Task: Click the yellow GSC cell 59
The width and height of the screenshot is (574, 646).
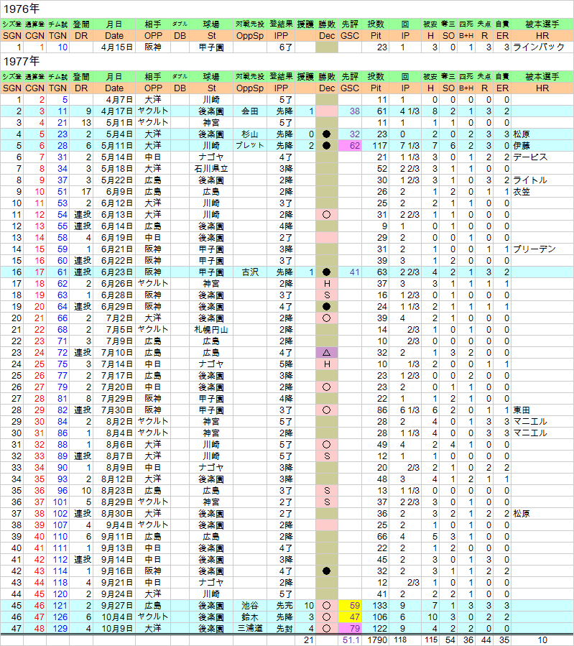Action: (350, 606)
